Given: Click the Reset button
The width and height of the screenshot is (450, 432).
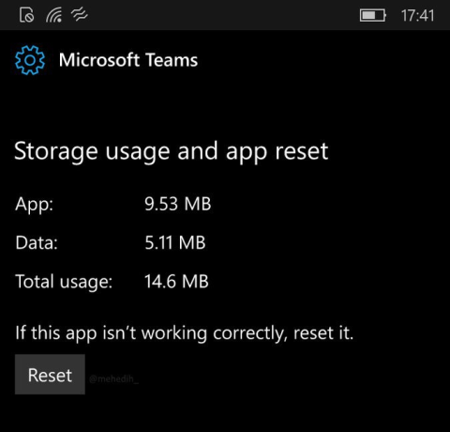Looking at the screenshot, I should [x=50, y=374].
